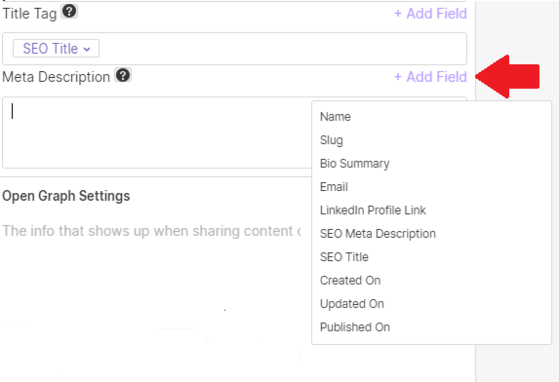
Task: Choose Slug from the field list
Action: click(332, 140)
